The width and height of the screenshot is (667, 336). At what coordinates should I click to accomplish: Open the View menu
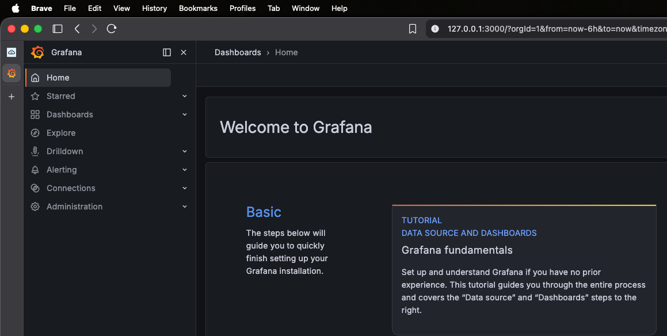click(121, 8)
